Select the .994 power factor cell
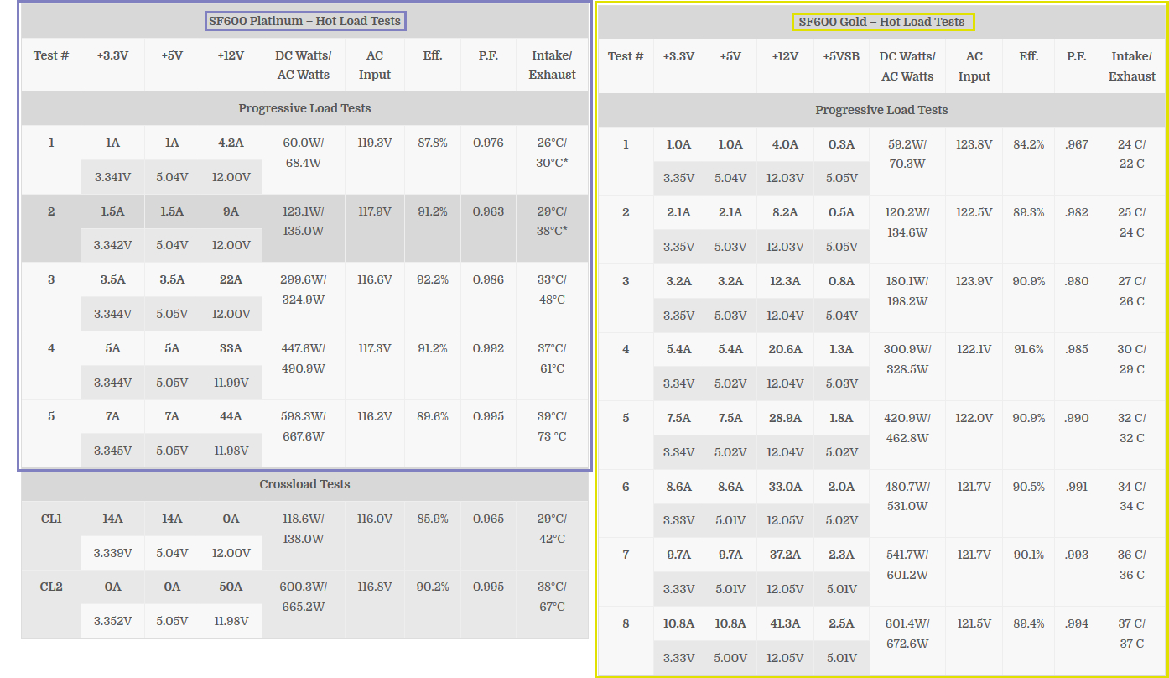 pyautogui.click(x=1076, y=623)
